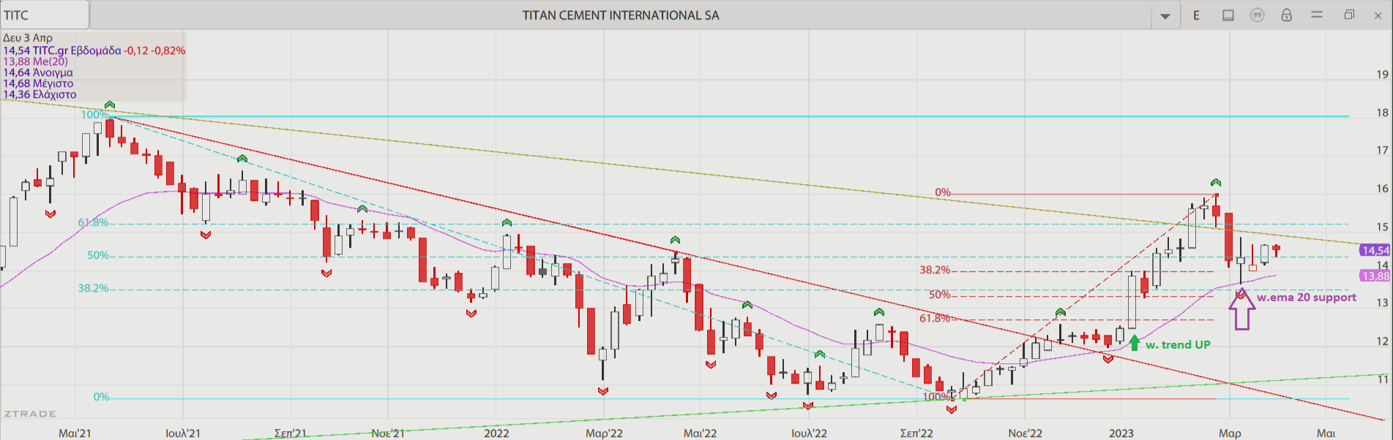The width and height of the screenshot is (1393, 440).
Task: Click the 2023 time axis label
Action: tap(1121, 433)
